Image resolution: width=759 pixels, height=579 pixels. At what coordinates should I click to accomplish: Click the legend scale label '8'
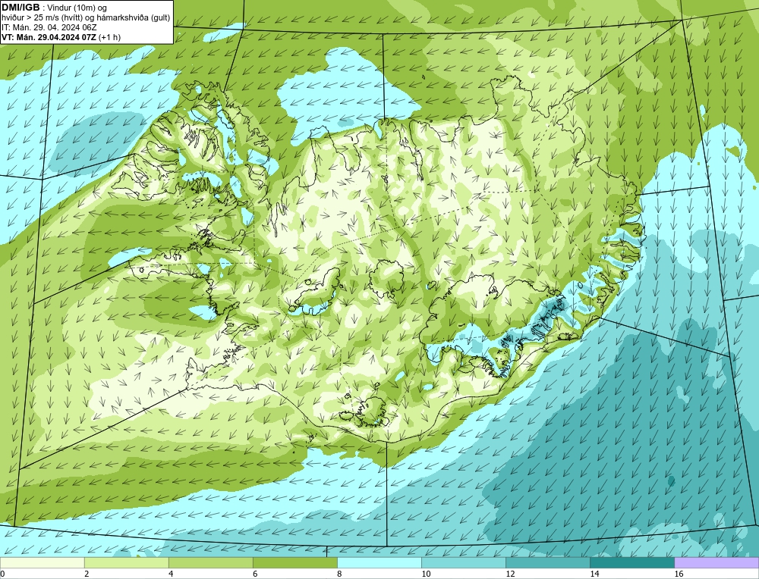[x=339, y=574]
